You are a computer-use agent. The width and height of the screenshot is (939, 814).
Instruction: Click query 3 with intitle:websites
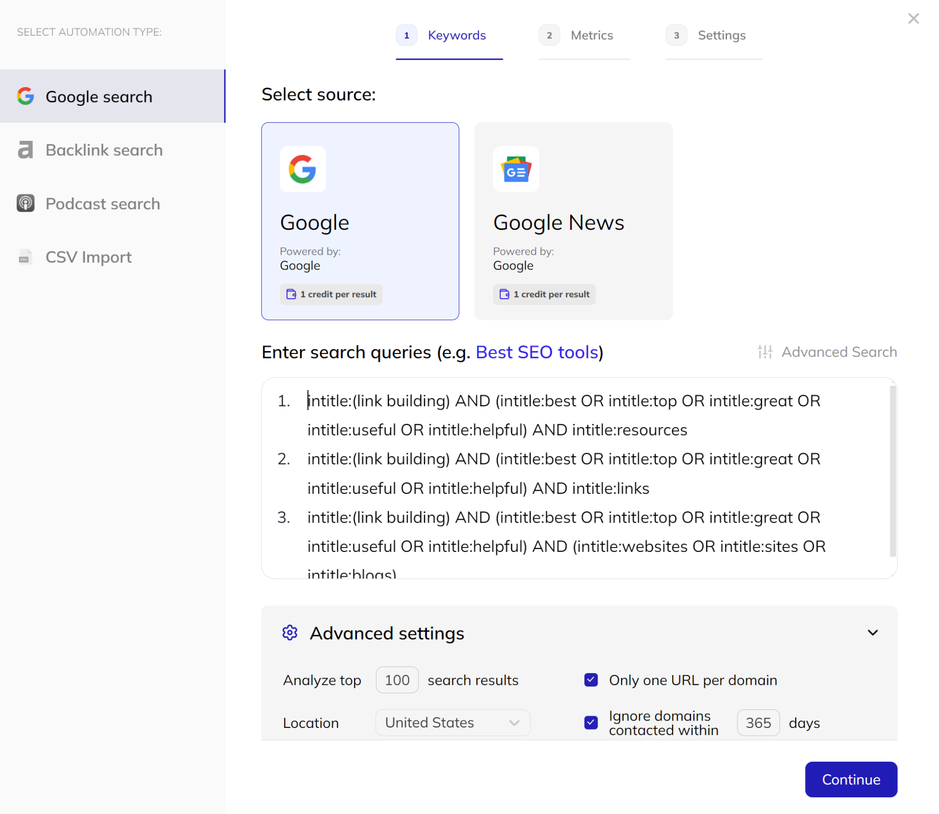[x=566, y=546]
